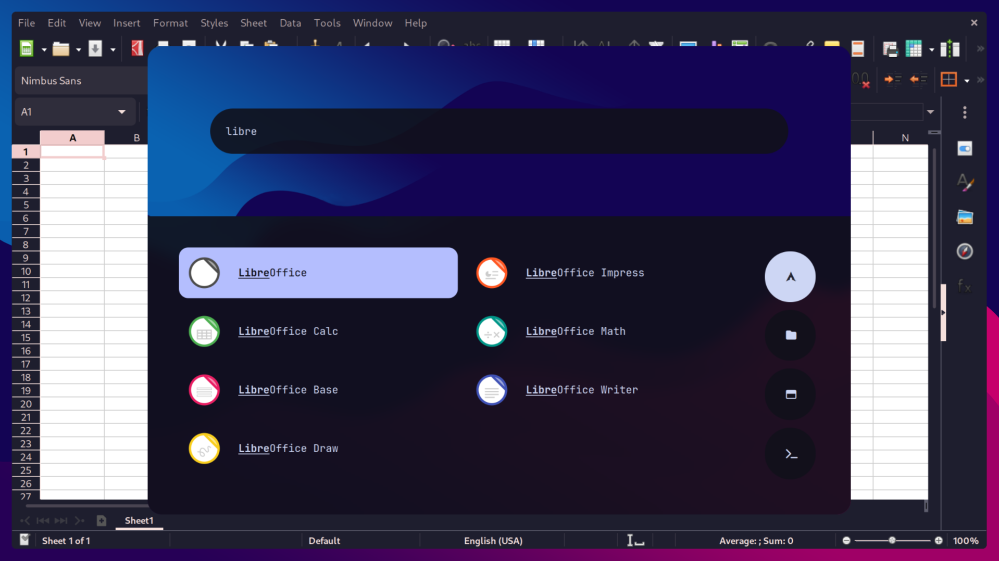Expand the New document dropdown arrow
This screenshot has height=561, width=999.
pyautogui.click(x=44, y=50)
